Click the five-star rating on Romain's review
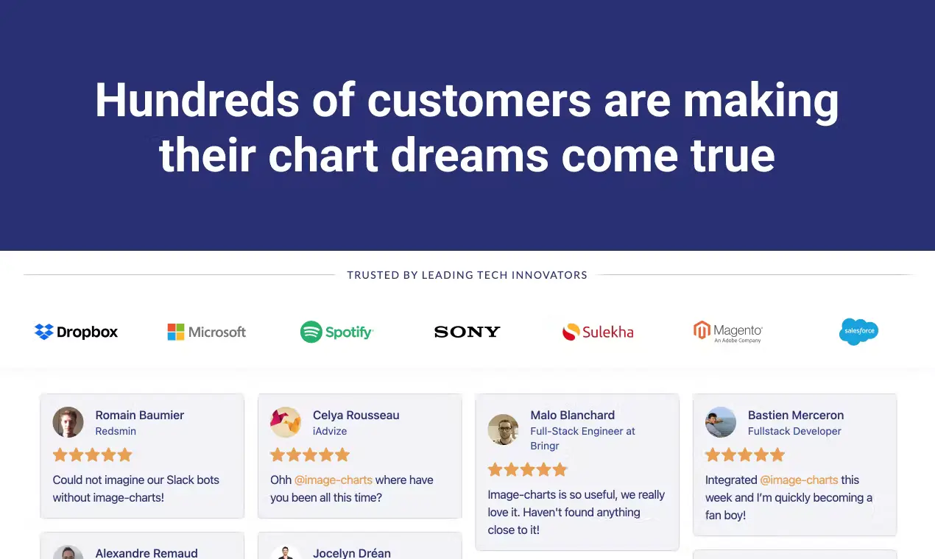Screen dimensions: 935x559 pyautogui.click(x=93, y=455)
